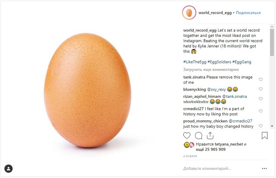Screen dimensions: 276x178
Task: Open comments using the speech bubble icon
Action: 199,136
